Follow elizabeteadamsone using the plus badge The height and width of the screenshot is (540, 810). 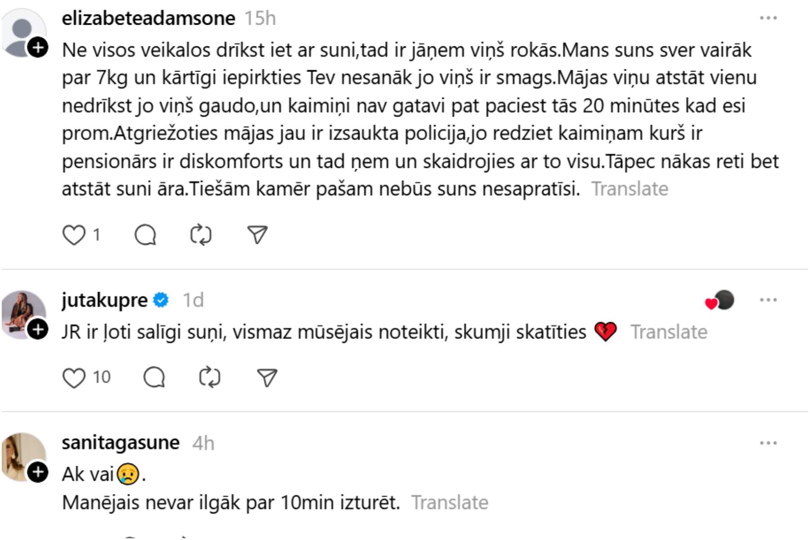pos(38,47)
